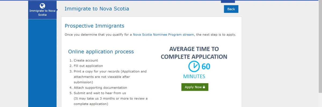Click the partially visible blue tab above Back
322x107 pixels.
[228, 1]
